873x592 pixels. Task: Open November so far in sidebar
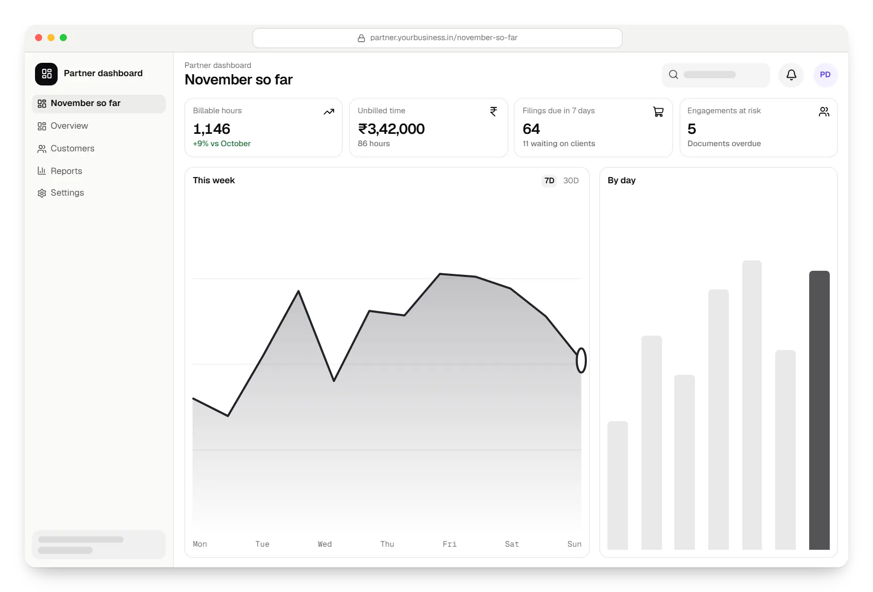(99, 103)
